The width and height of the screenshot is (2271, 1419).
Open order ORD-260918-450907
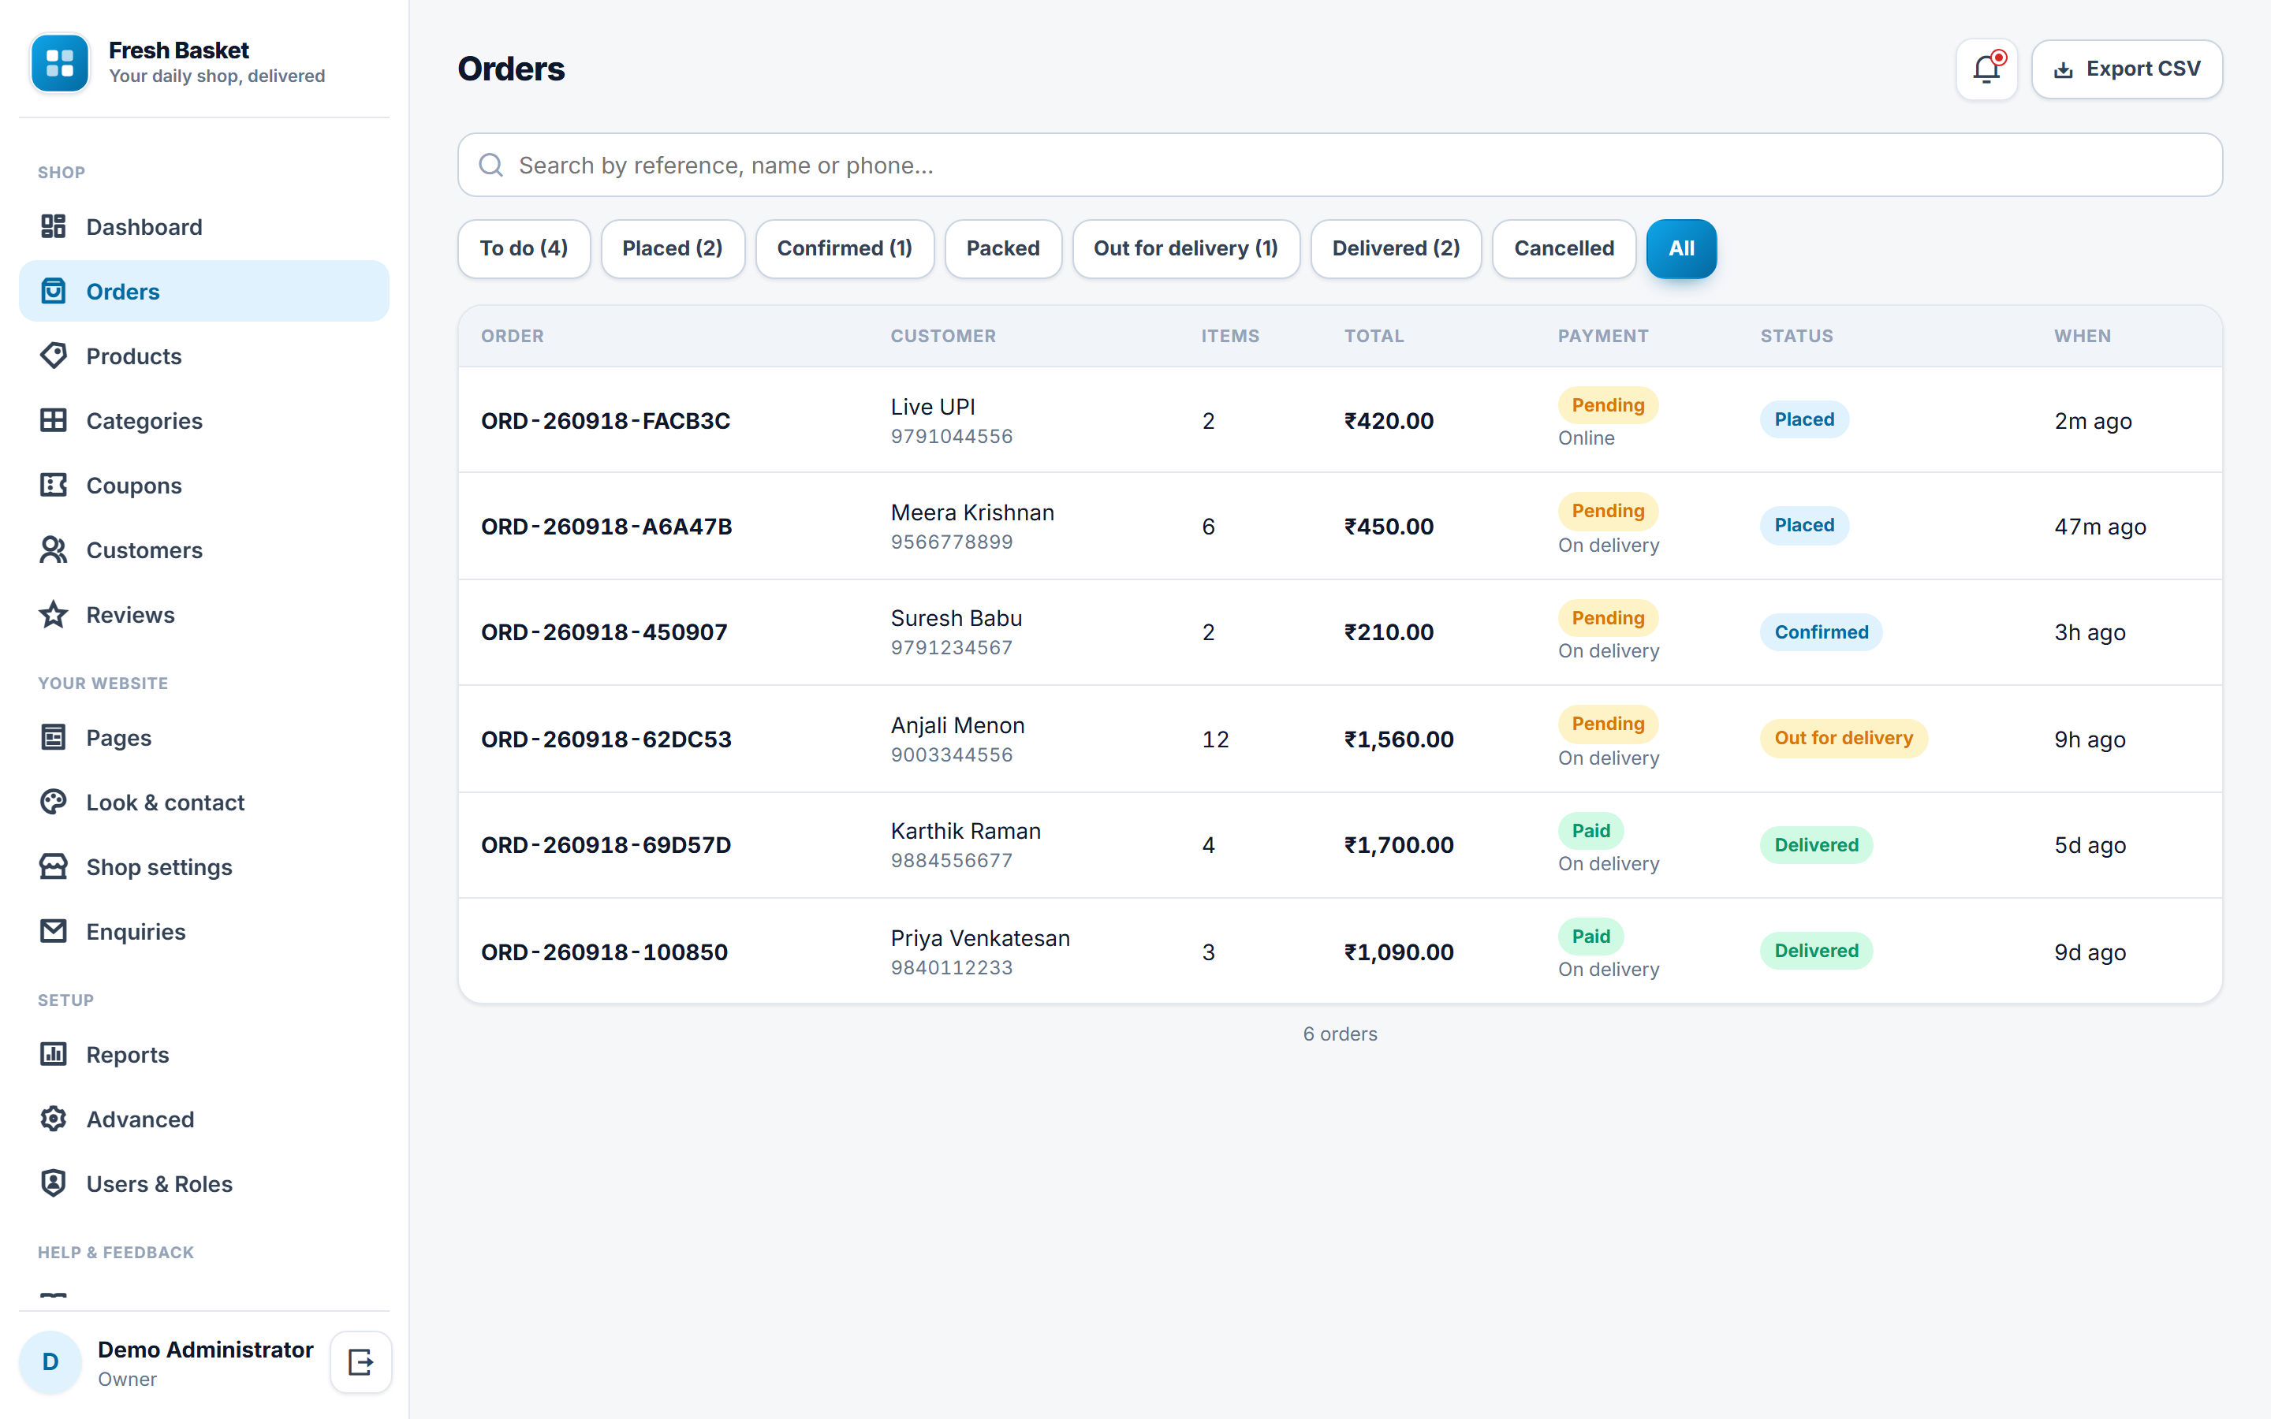(x=1340, y=632)
